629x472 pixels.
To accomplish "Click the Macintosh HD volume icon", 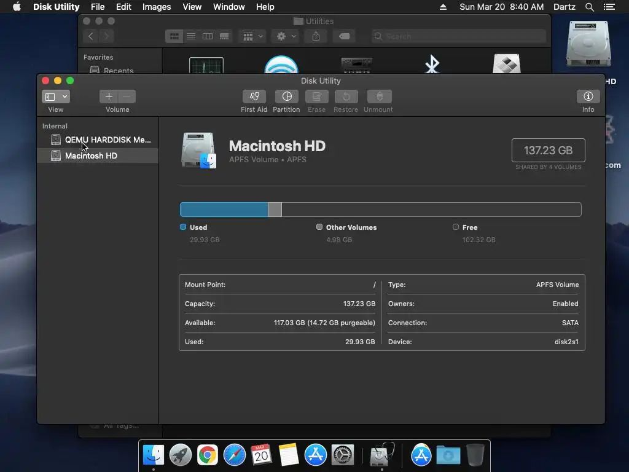I will (x=199, y=150).
